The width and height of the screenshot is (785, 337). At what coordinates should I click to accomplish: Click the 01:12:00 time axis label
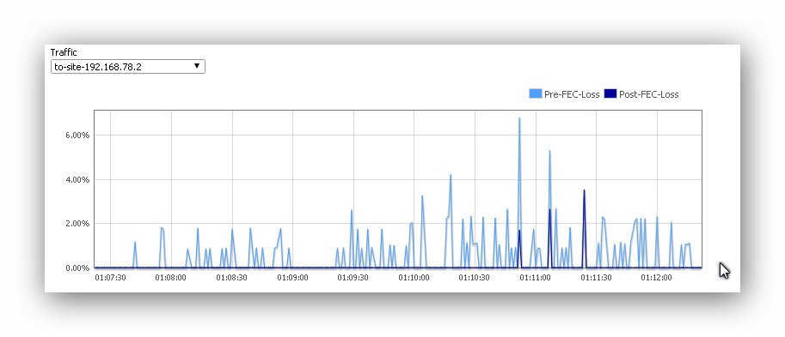point(656,277)
